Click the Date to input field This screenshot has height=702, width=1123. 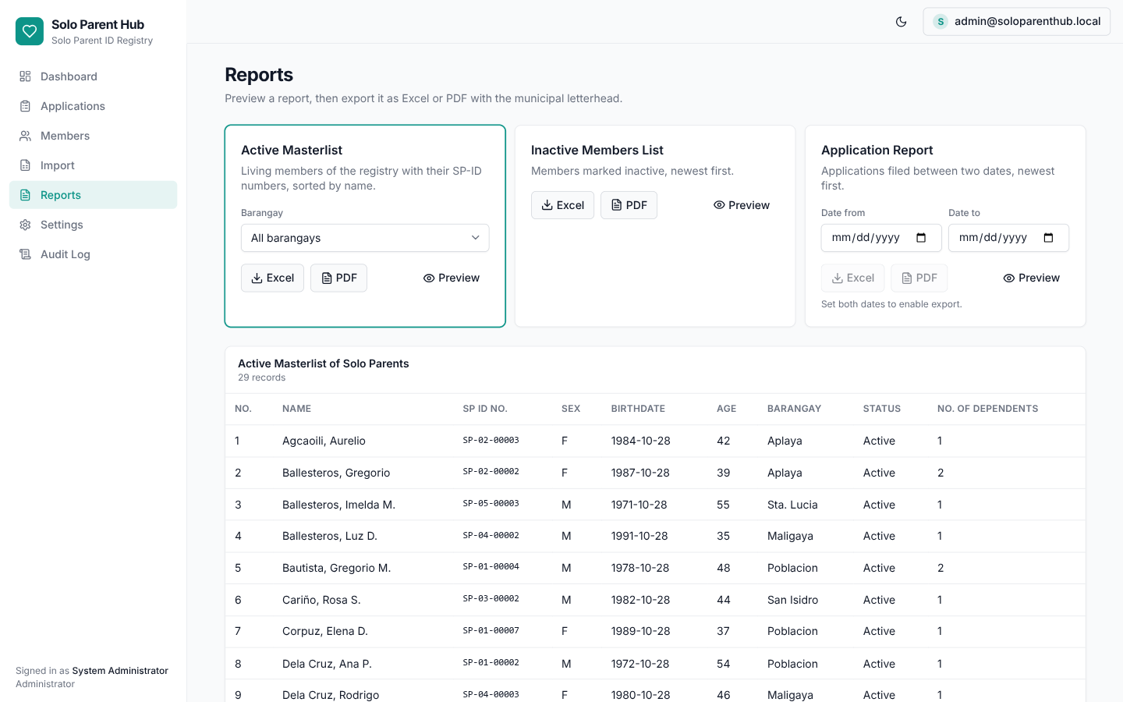pyautogui.click(x=1008, y=238)
